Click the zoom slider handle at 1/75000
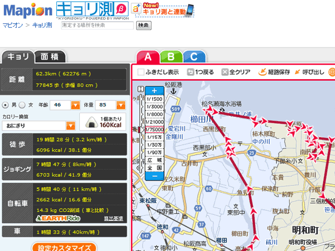This screenshot has height=251, width=335. 141,129
